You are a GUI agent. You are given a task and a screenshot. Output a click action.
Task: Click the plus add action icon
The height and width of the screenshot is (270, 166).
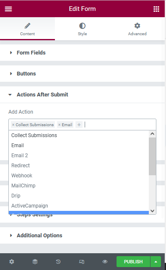(79, 125)
